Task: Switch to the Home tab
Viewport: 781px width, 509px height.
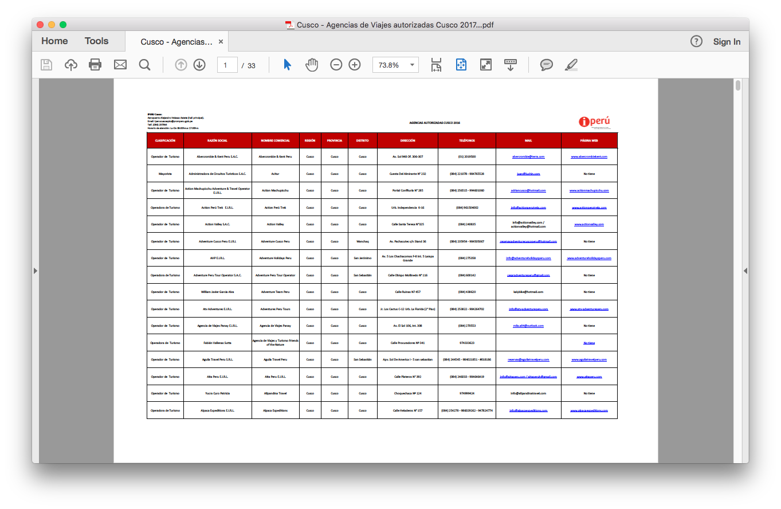Action: click(x=54, y=41)
